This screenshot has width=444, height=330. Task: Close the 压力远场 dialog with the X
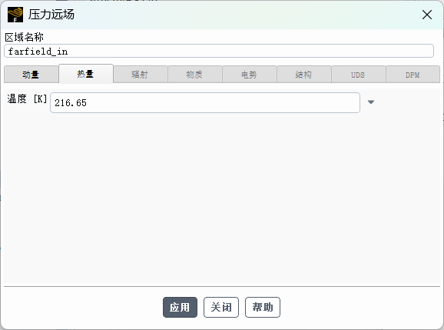point(427,15)
